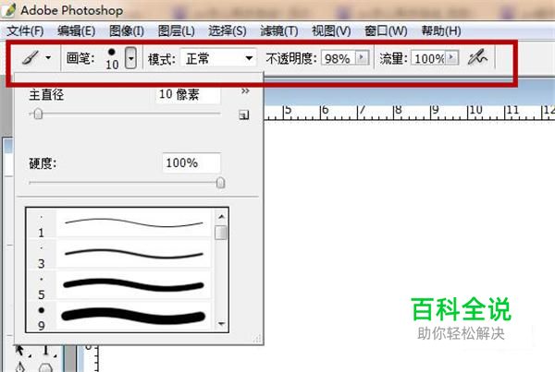This screenshot has height=372, width=555.
Task: Open the tool preset picker arrow
Action: pyautogui.click(x=48, y=57)
